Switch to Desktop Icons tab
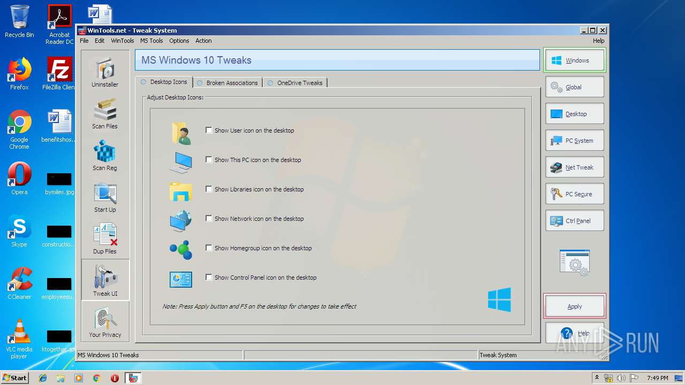 pyautogui.click(x=164, y=82)
